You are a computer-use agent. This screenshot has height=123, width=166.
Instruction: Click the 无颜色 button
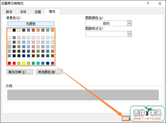31,24
